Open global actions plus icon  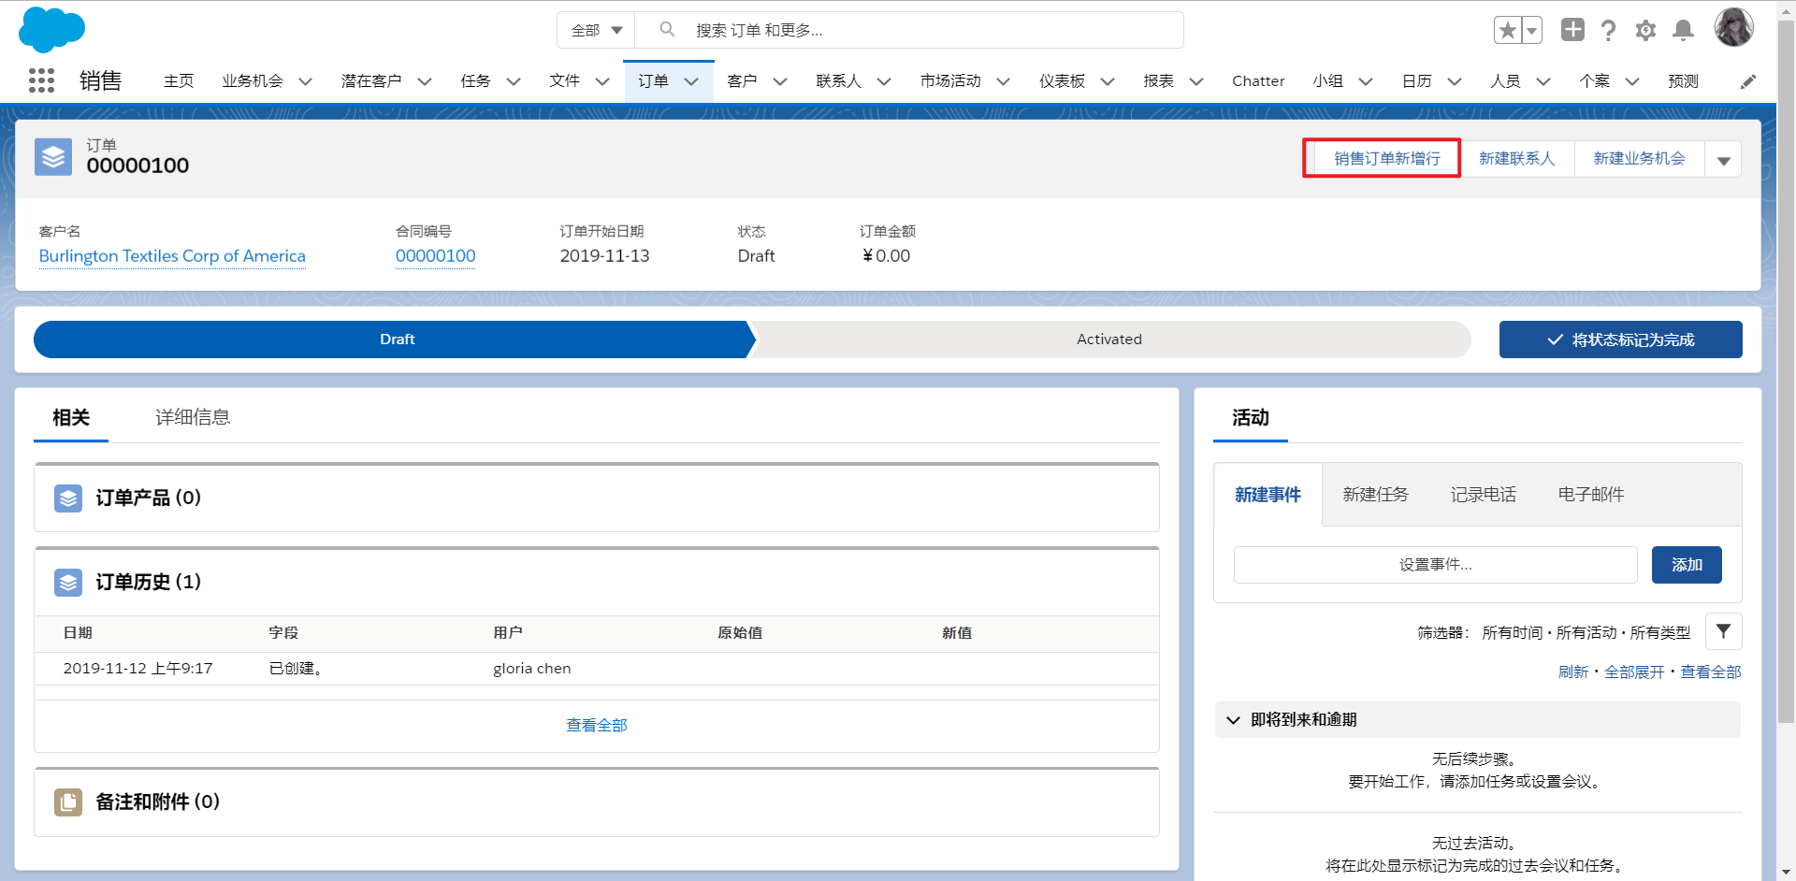pyautogui.click(x=1572, y=30)
